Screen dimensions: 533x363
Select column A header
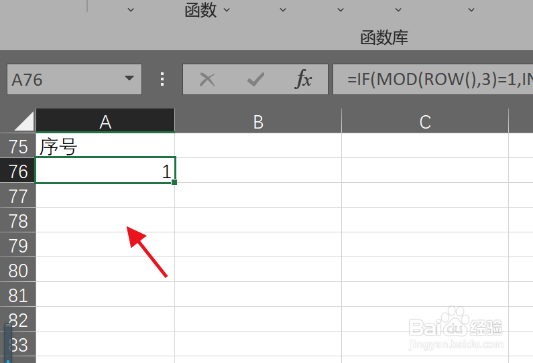tap(105, 121)
